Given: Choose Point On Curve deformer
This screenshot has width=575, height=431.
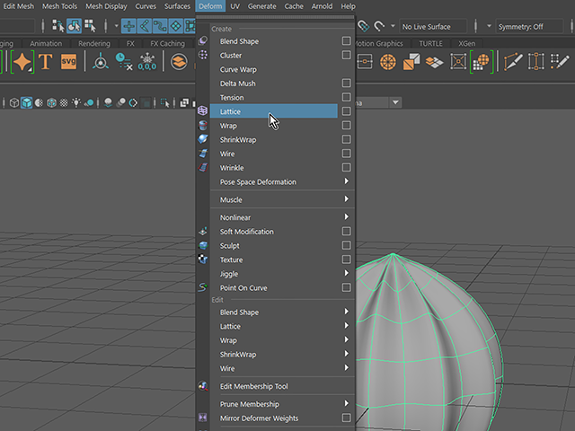Looking at the screenshot, I should [273, 287].
